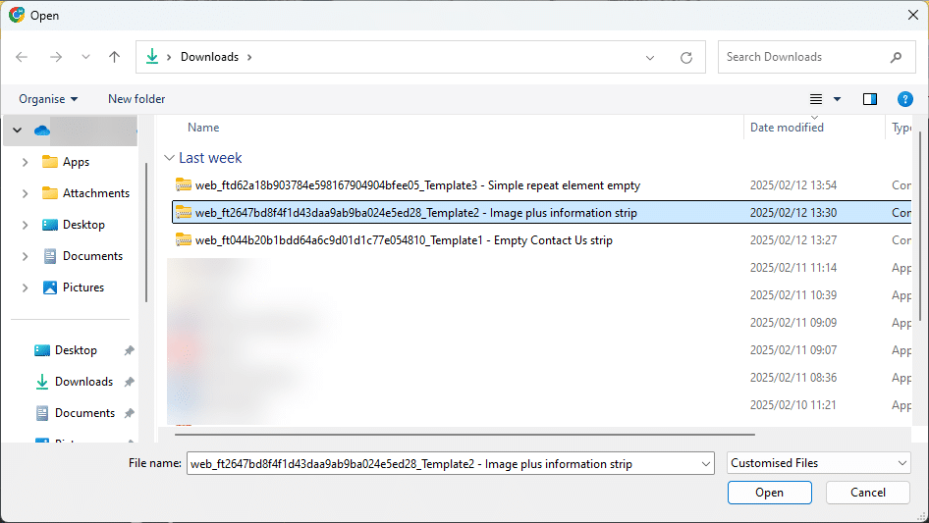Unpin Downloads from Quick access
Viewport: 929px width, 523px height.
point(129,382)
